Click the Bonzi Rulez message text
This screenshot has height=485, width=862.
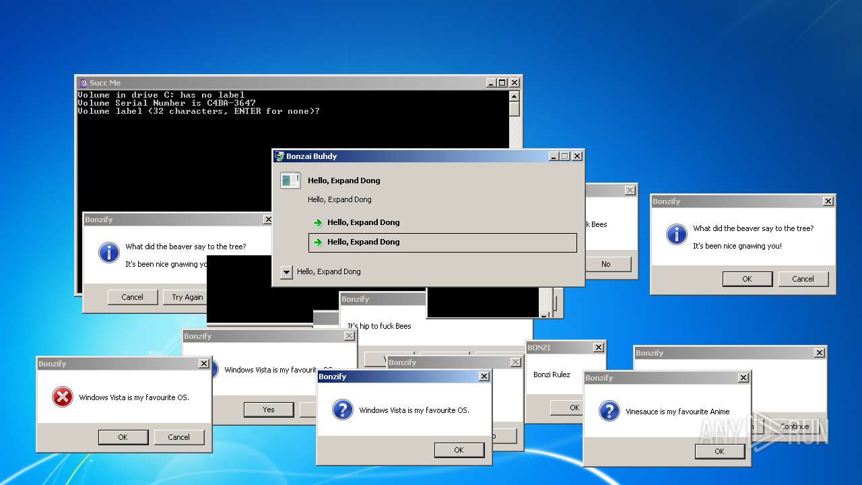[x=552, y=375]
